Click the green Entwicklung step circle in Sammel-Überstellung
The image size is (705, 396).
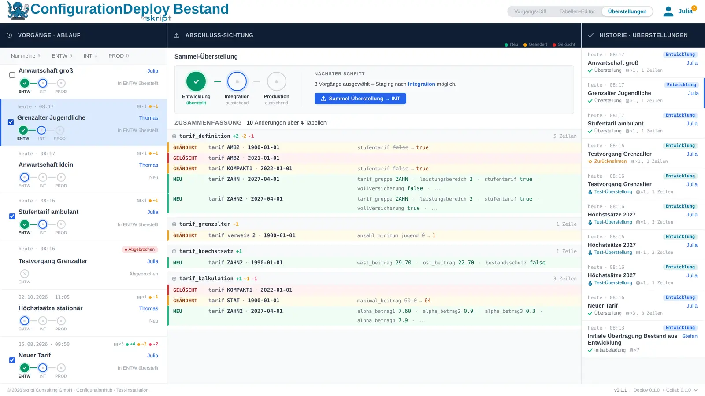[x=196, y=81]
